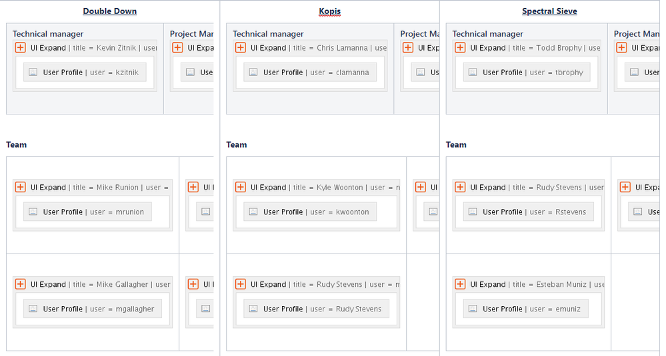
Task: Click the Technical manager label under Double Down
Action: [x=48, y=34]
